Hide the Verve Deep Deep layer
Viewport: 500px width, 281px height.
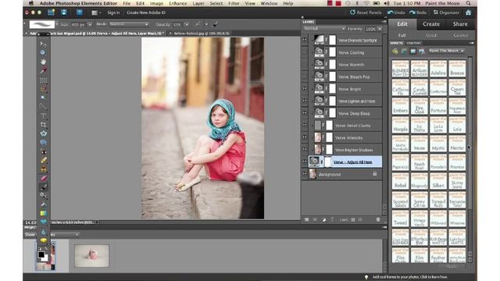(x=305, y=112)
